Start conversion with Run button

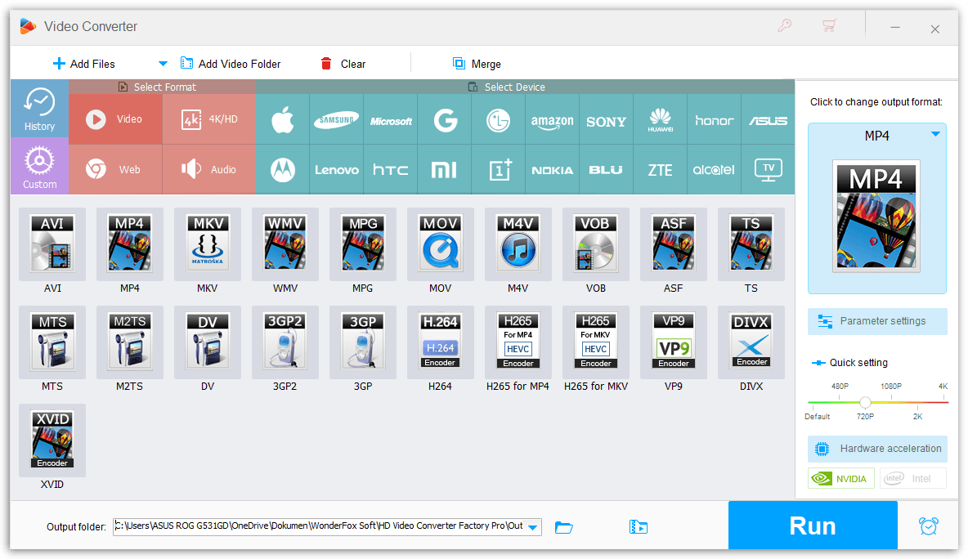pyautogui.click(x=813, y=525)
